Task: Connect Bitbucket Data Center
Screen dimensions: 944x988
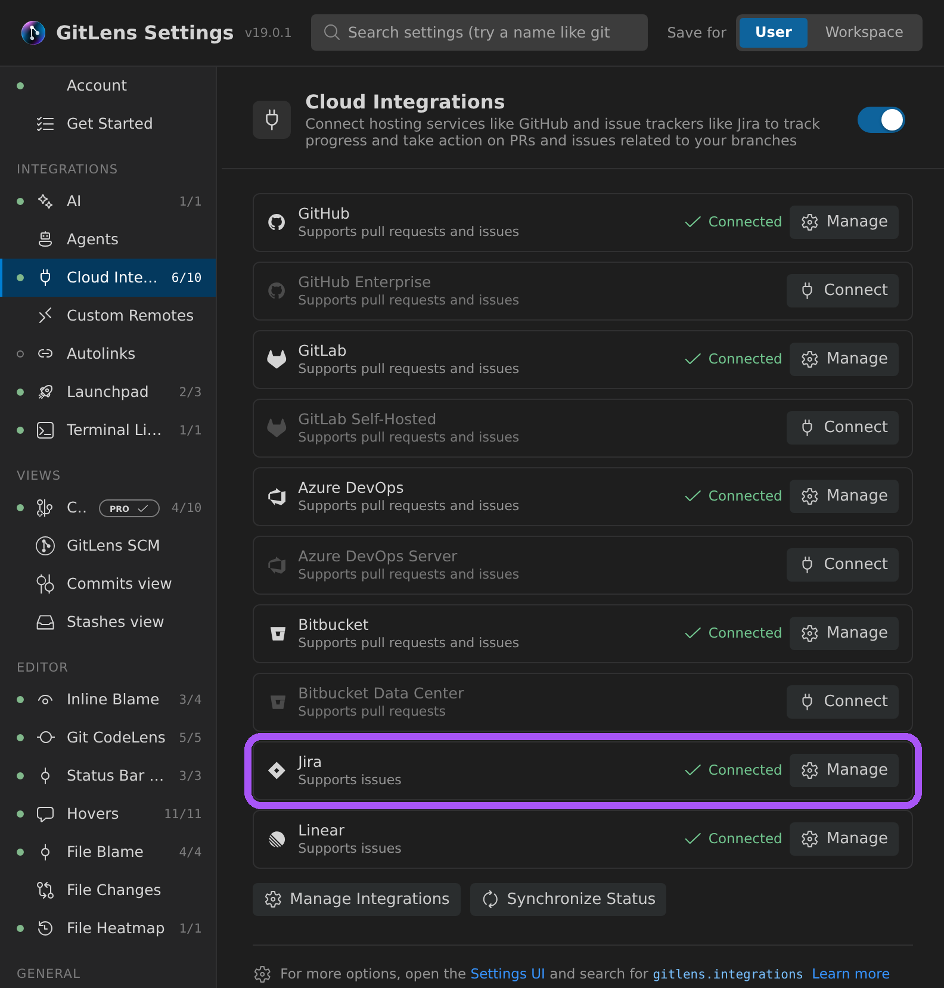Action: [843, 702]
